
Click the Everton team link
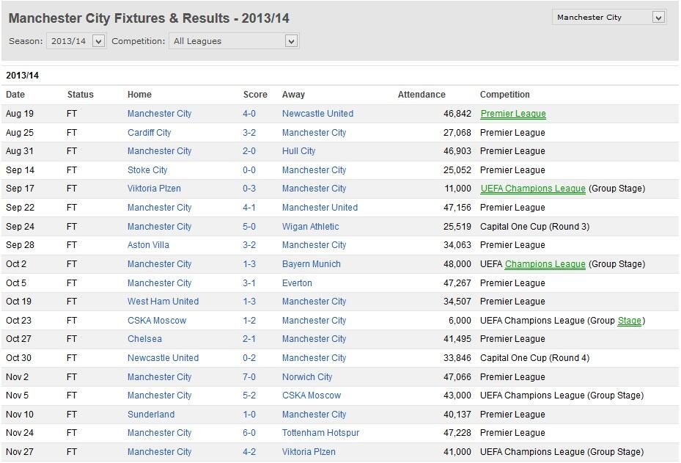pos(297,283)
